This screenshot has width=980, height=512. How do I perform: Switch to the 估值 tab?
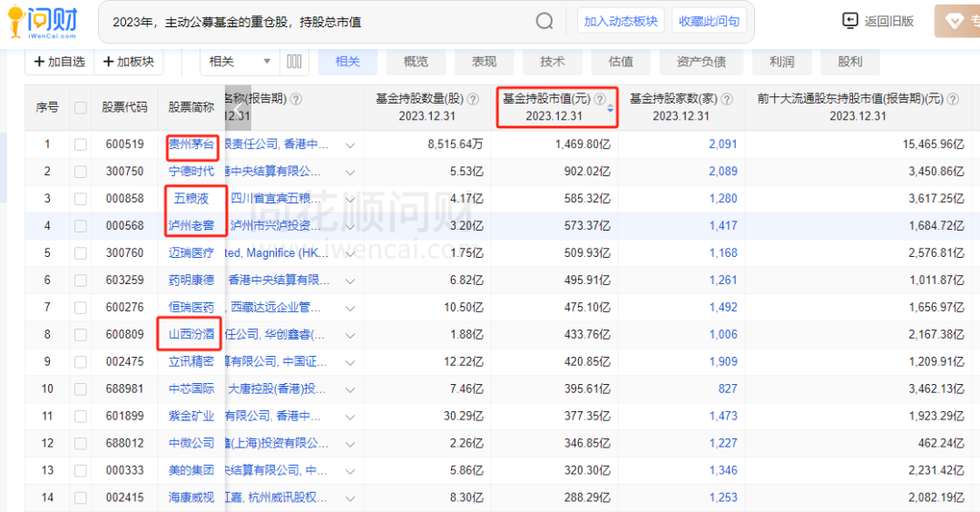[621, 62]
